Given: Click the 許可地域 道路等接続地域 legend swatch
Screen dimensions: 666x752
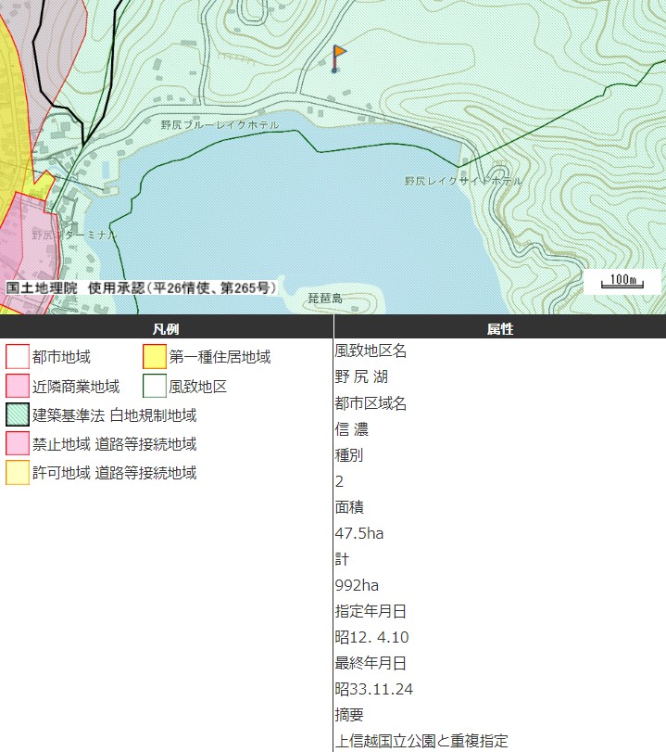Looking at the screenshot, I should coord(18,472).
